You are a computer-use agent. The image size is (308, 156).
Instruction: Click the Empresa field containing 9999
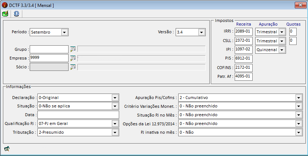coord(49,58)
